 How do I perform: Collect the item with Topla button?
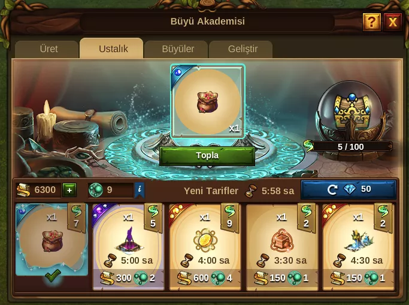point(207,156)
